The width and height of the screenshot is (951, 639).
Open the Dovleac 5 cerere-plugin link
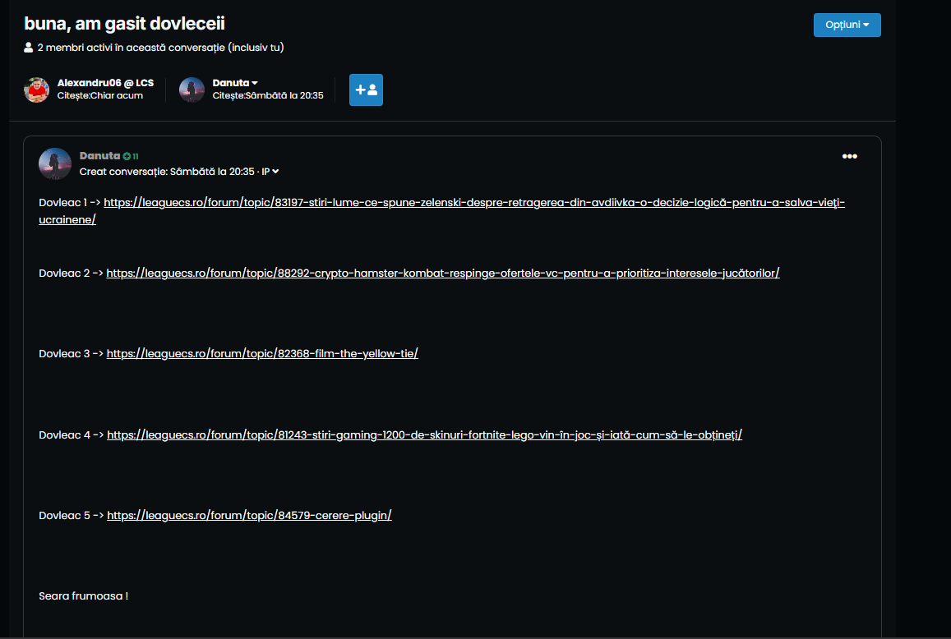[x=249, y=515]
